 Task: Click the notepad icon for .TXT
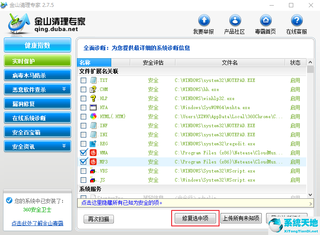point(93,80)
